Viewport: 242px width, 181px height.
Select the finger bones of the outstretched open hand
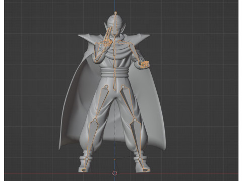click(x=145, y=64)
